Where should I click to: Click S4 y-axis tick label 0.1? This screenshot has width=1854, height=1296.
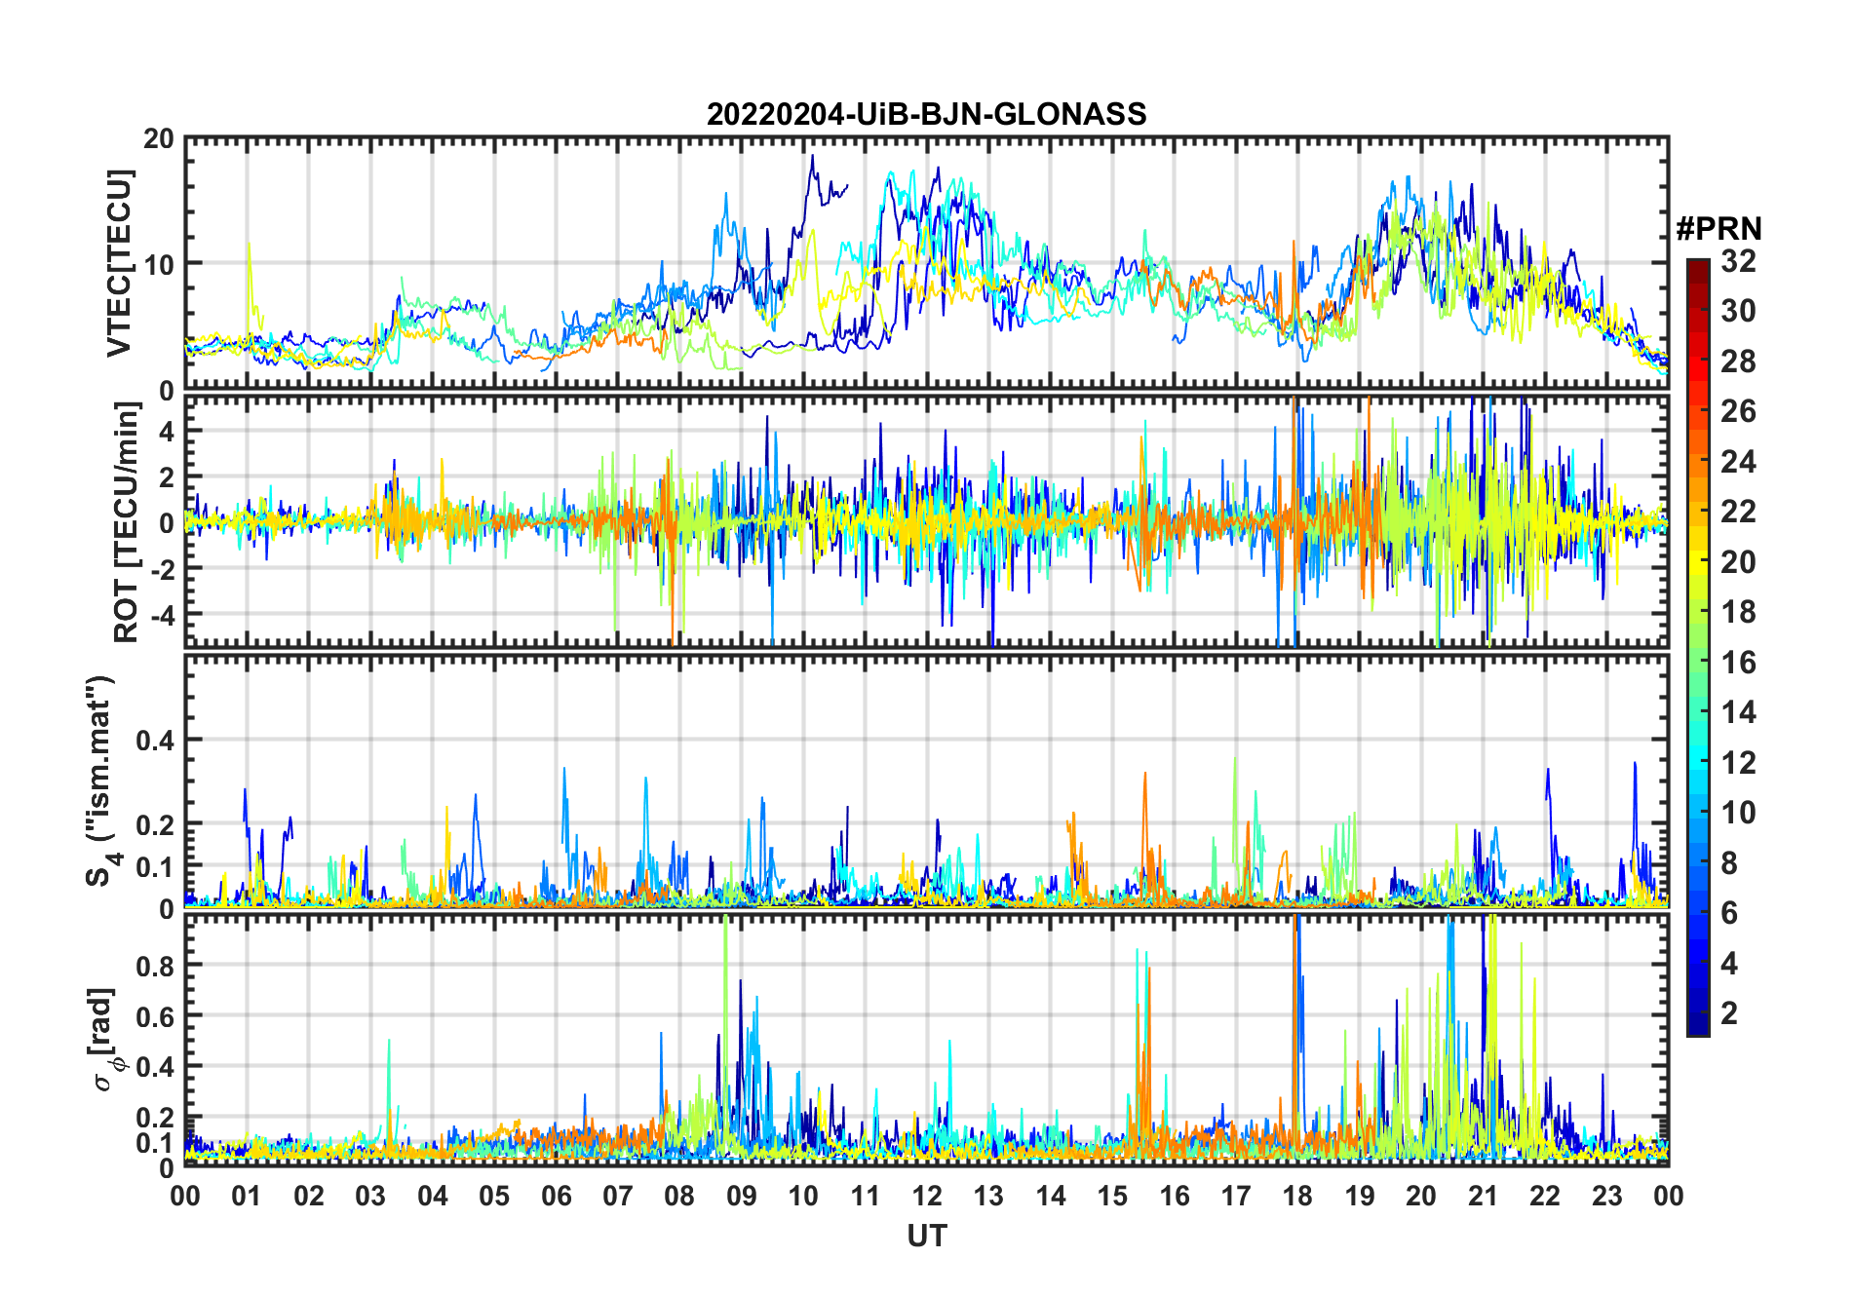click(156, 866)
